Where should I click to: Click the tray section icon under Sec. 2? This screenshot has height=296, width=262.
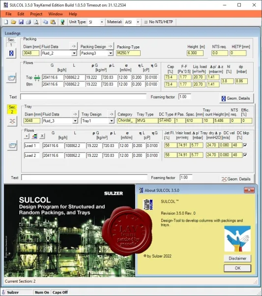pyautogui.click(x=12, y=121)
